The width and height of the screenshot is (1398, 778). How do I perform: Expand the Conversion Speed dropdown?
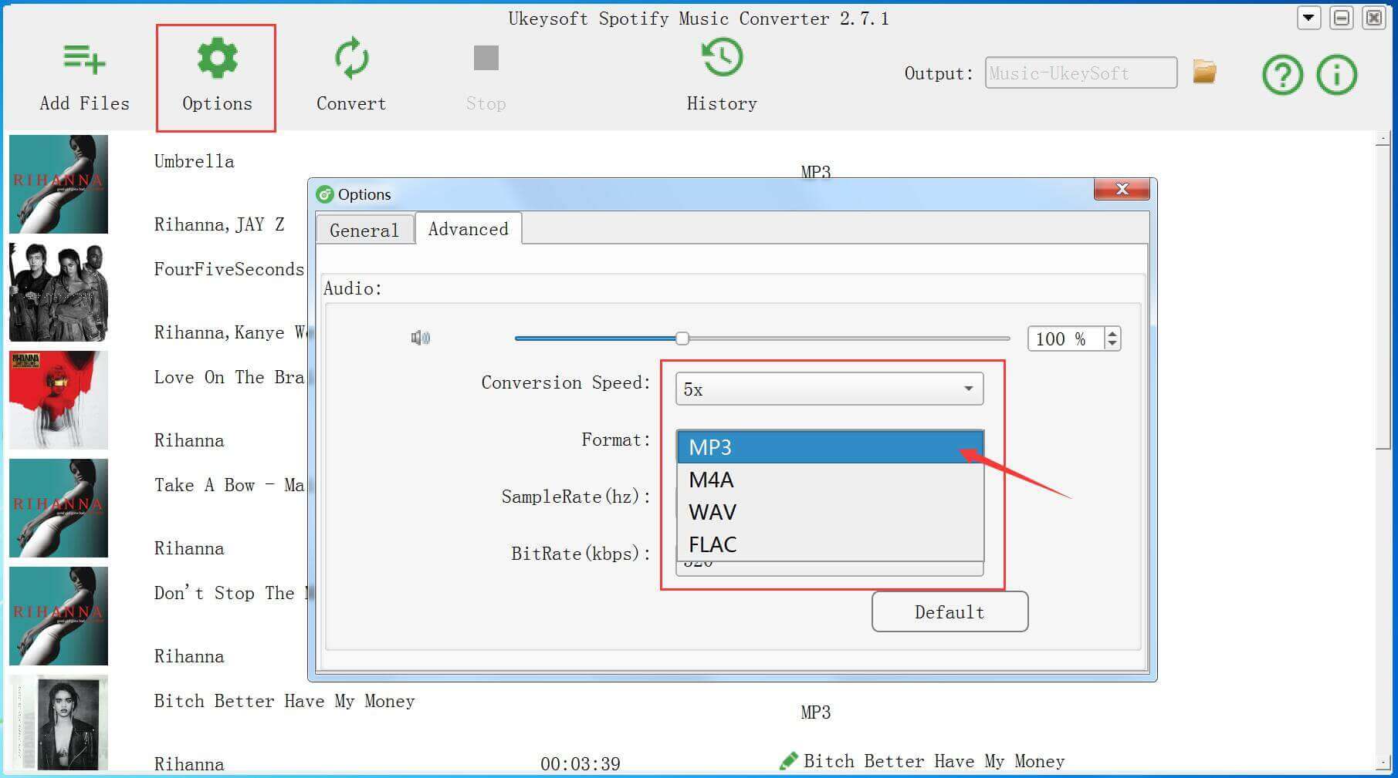click(829, 389)
